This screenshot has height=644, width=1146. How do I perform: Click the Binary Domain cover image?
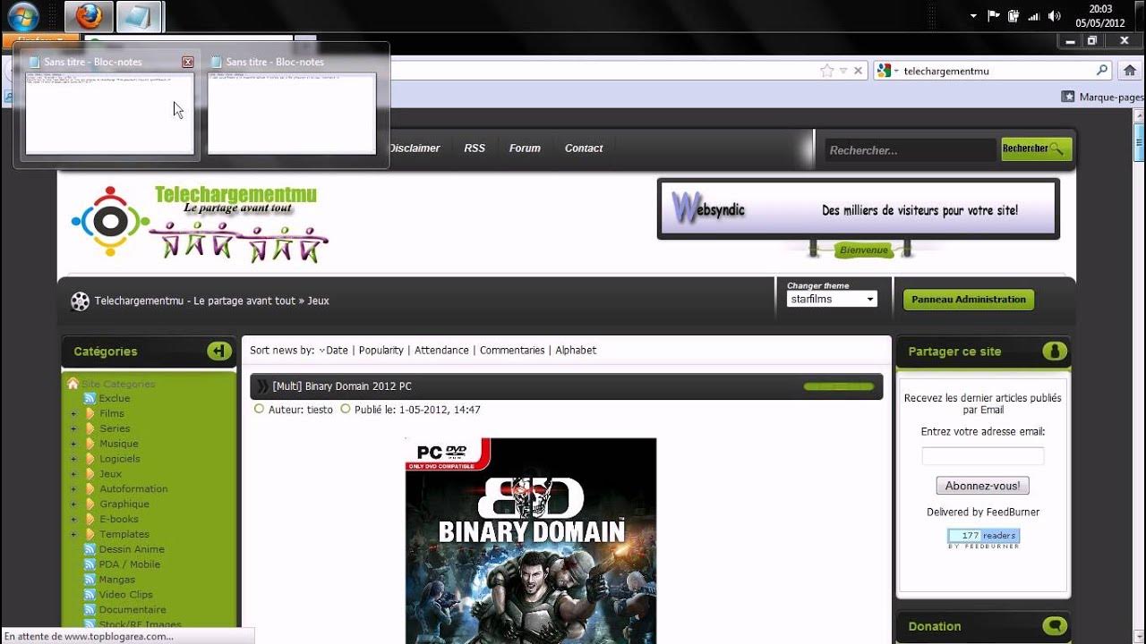coord(531,540)
